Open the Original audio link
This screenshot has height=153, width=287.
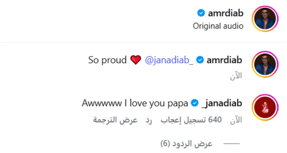tap(218, 26)
